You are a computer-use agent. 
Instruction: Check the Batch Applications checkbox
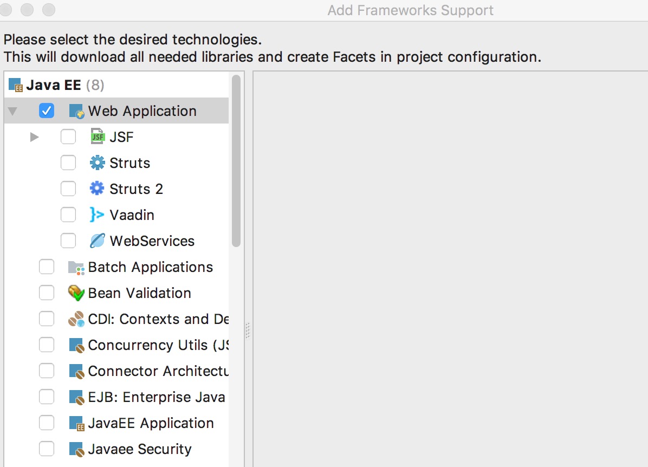point(47,267)
